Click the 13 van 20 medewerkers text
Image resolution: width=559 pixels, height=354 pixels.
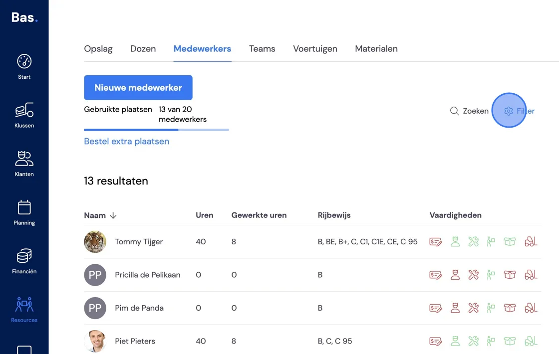click(x=183, y=114)
